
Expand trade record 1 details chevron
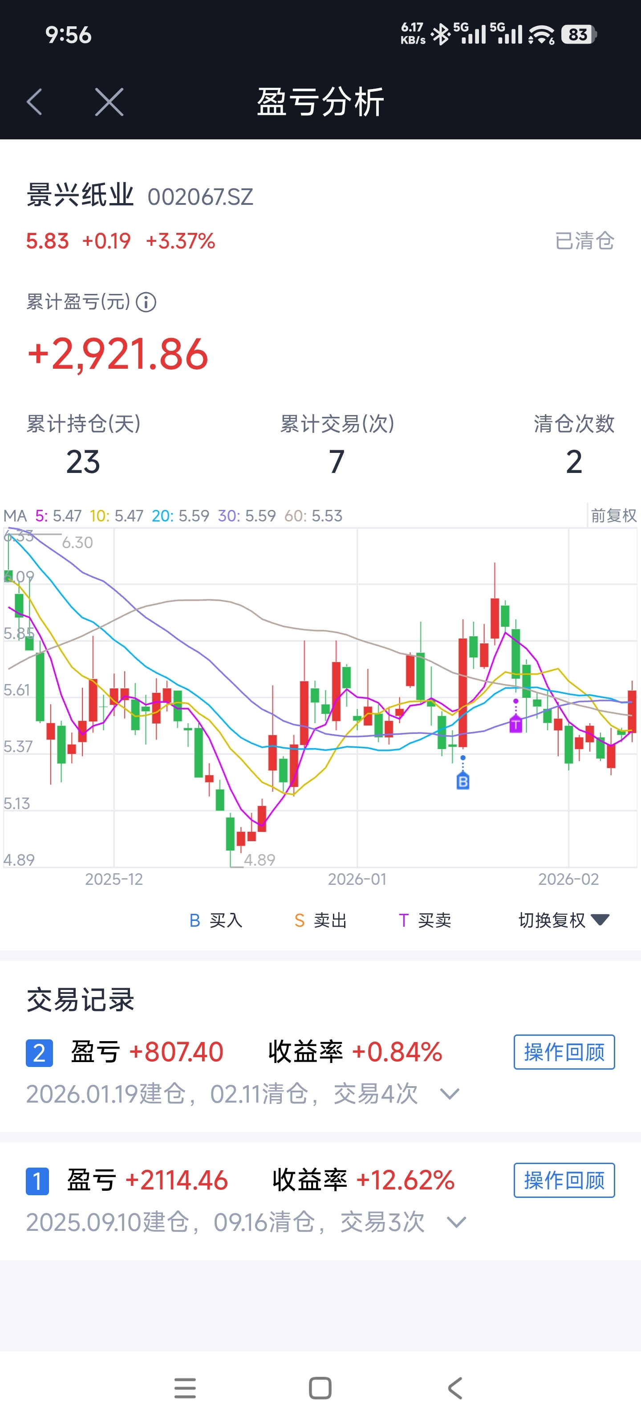click(x=456, y=1222)
